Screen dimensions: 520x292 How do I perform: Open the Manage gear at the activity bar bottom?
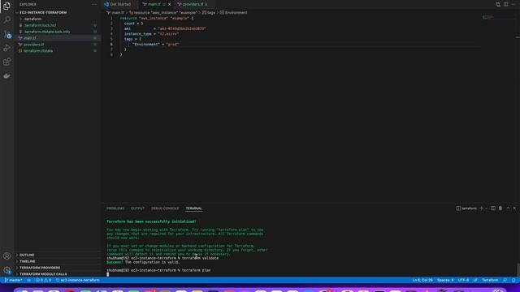(x=6, y=270)
